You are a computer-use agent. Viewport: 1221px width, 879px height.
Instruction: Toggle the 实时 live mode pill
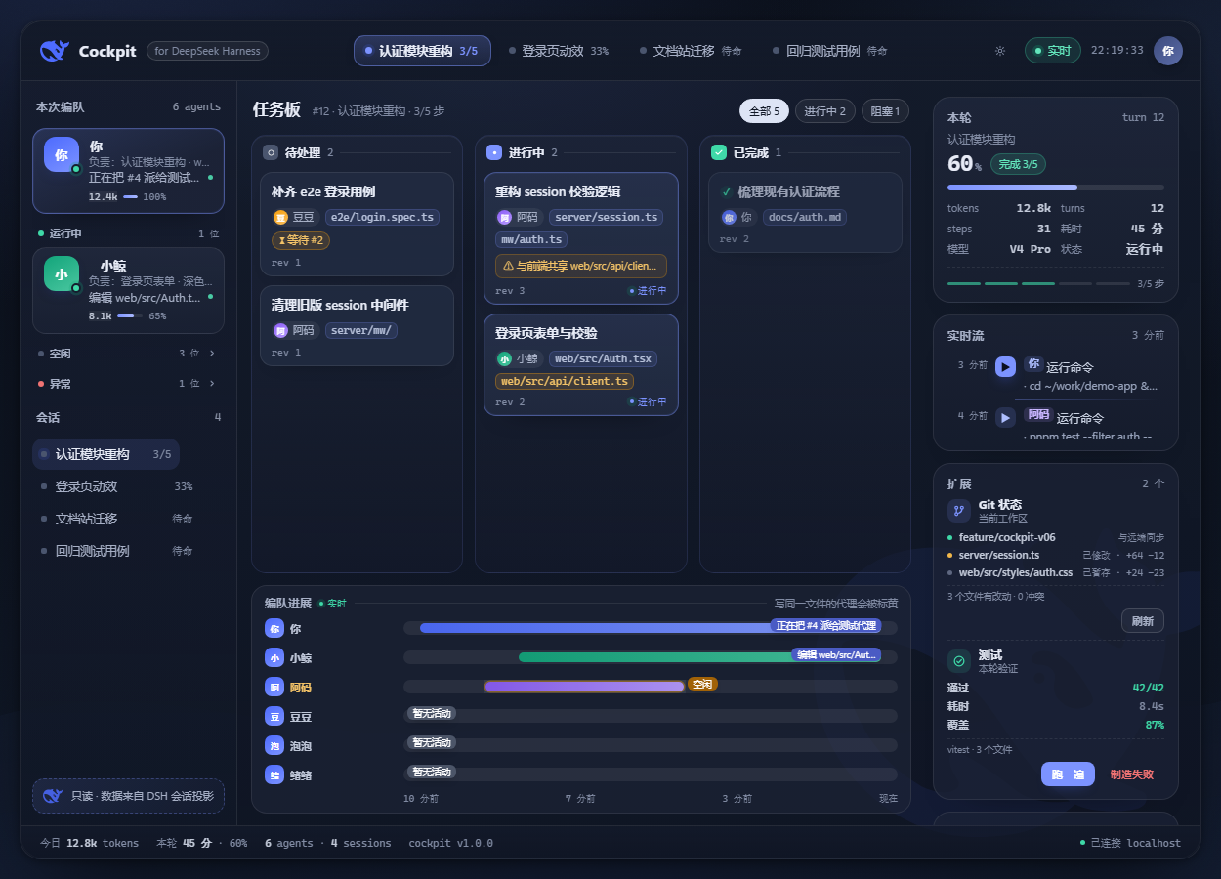click(x=1052, y=51)
